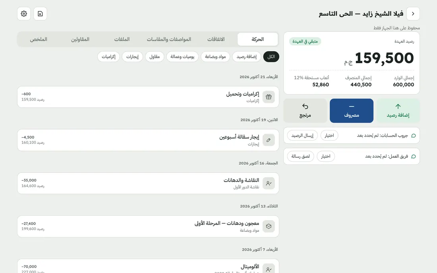Click the -600 amount

pyautogui.click(x=26, y=94)
